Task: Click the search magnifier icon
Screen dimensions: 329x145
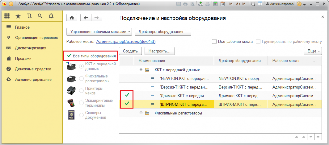Action: point(40,16)
